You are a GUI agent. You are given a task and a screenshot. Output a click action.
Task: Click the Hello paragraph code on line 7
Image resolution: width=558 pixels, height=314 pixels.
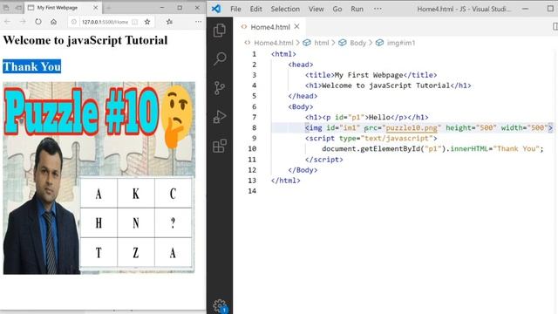[366, 117]
